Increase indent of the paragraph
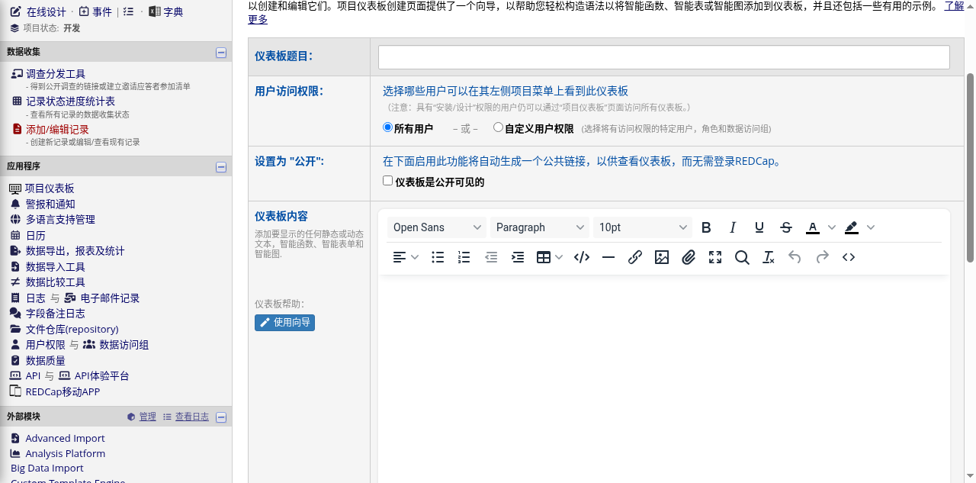976x483 pixels. coord(518,257)
